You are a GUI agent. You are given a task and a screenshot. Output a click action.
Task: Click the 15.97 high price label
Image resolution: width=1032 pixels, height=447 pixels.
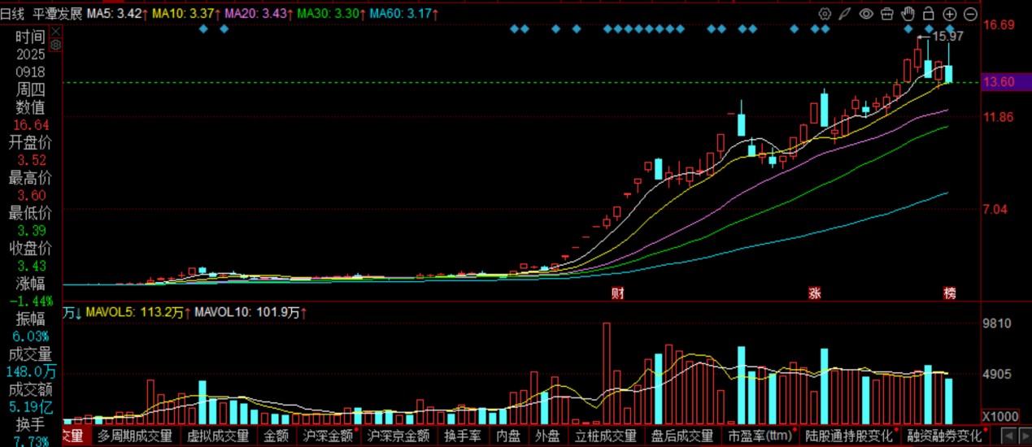click(x=947, y=37)
